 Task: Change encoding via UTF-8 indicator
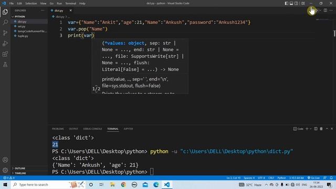click(261, 178)
